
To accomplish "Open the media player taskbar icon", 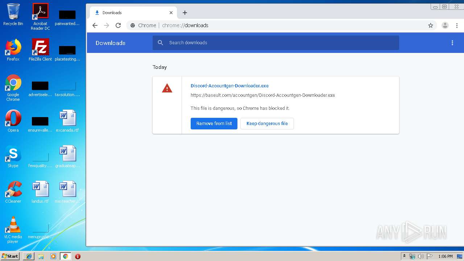I will click(53, 256).
